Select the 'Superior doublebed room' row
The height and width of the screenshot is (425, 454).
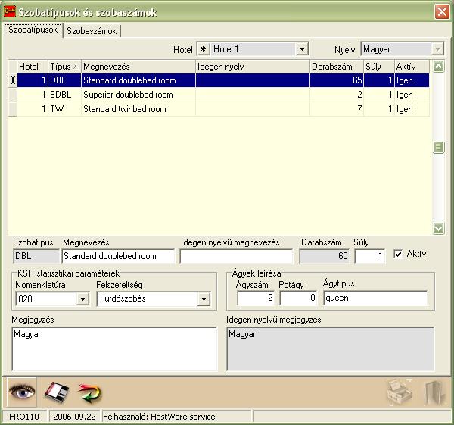click(223, 95)
